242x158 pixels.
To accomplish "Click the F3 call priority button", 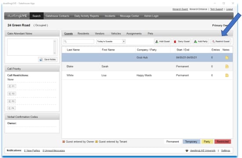I will (12, 101).
